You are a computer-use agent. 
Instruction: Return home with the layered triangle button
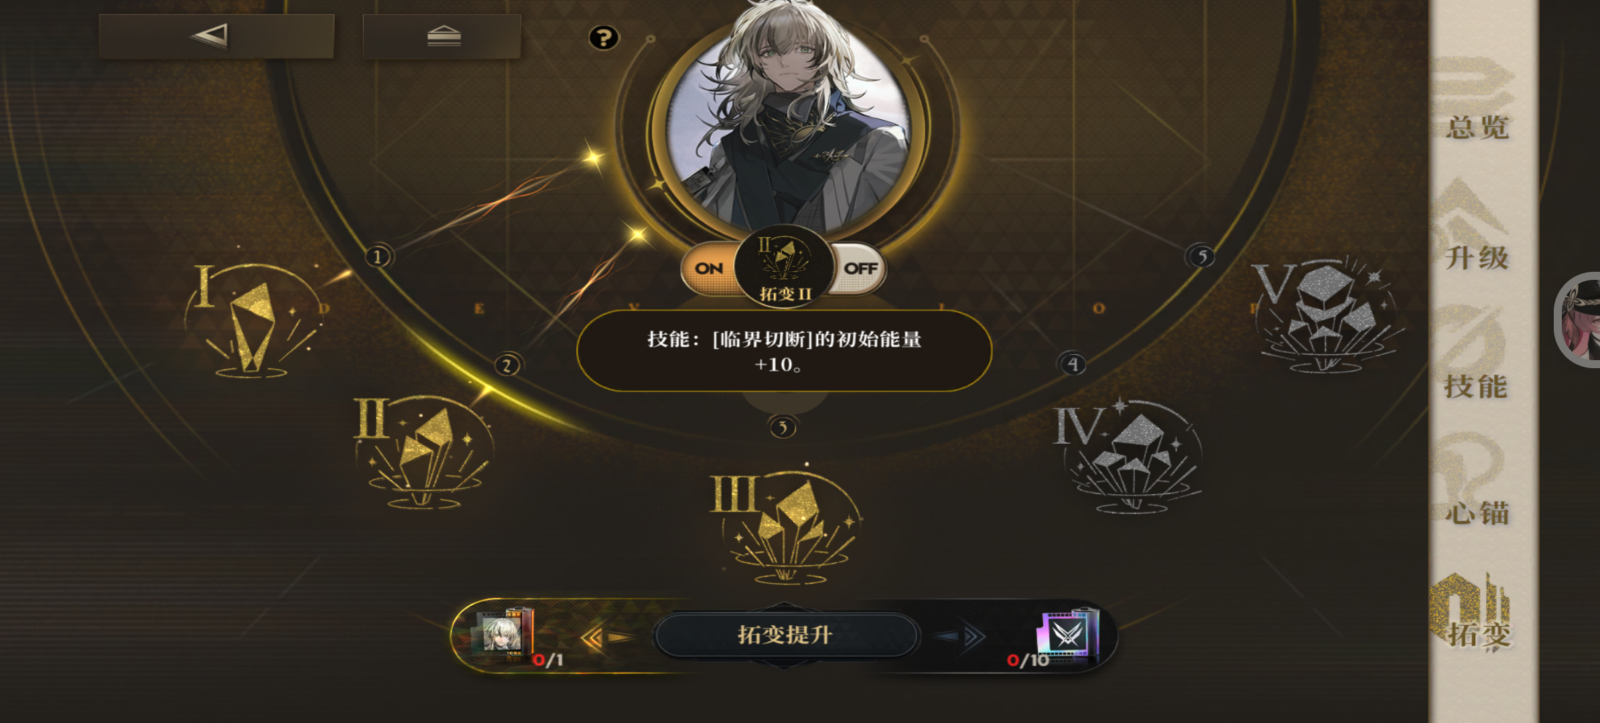[x=442, y=36]
